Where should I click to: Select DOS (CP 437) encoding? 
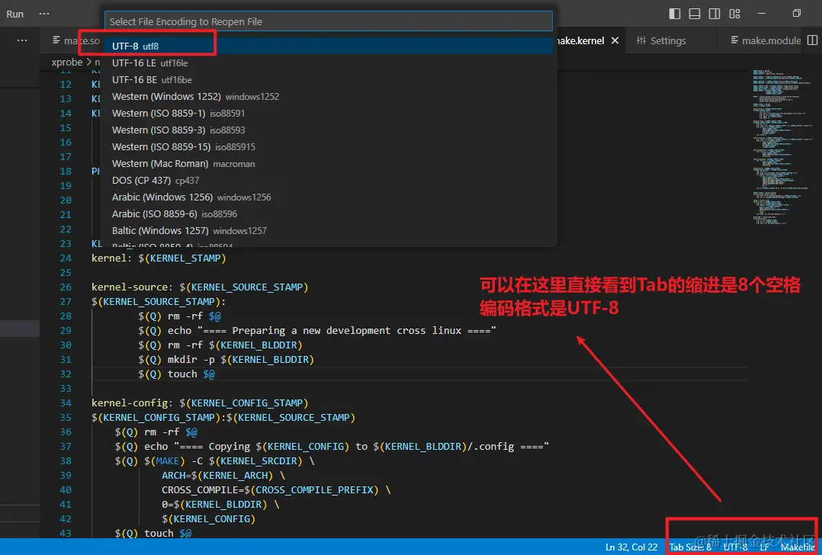click(328, 180)
